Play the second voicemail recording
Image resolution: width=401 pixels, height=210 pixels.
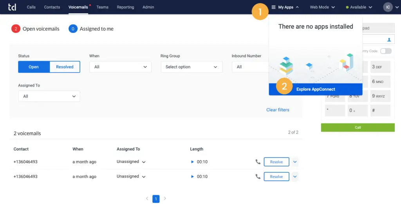coord(192,176)
